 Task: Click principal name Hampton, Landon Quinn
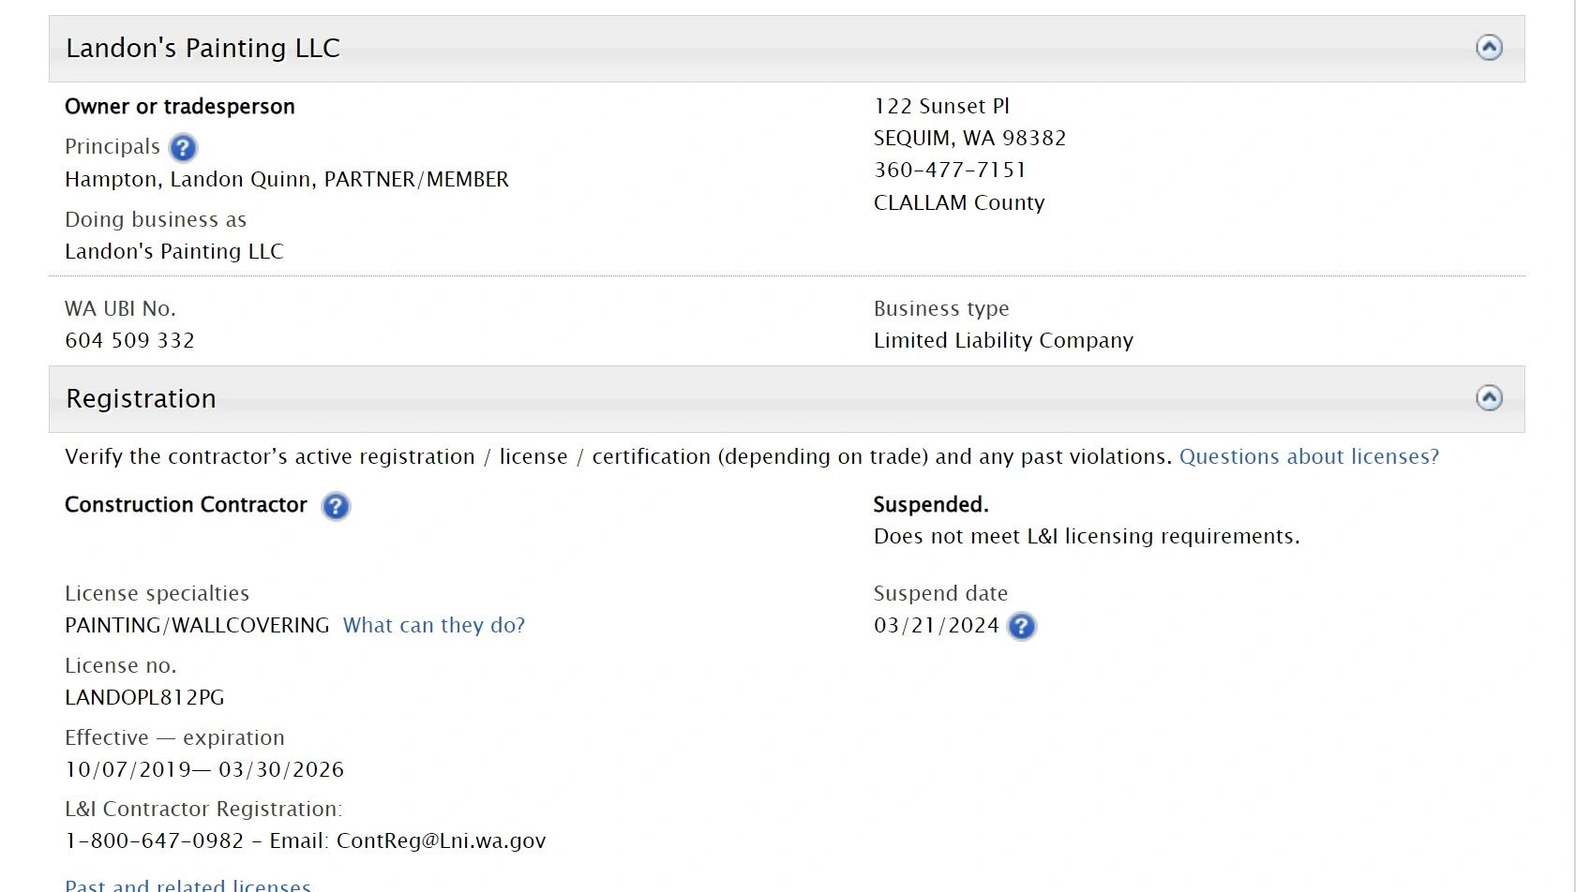[x=188, y=179]
